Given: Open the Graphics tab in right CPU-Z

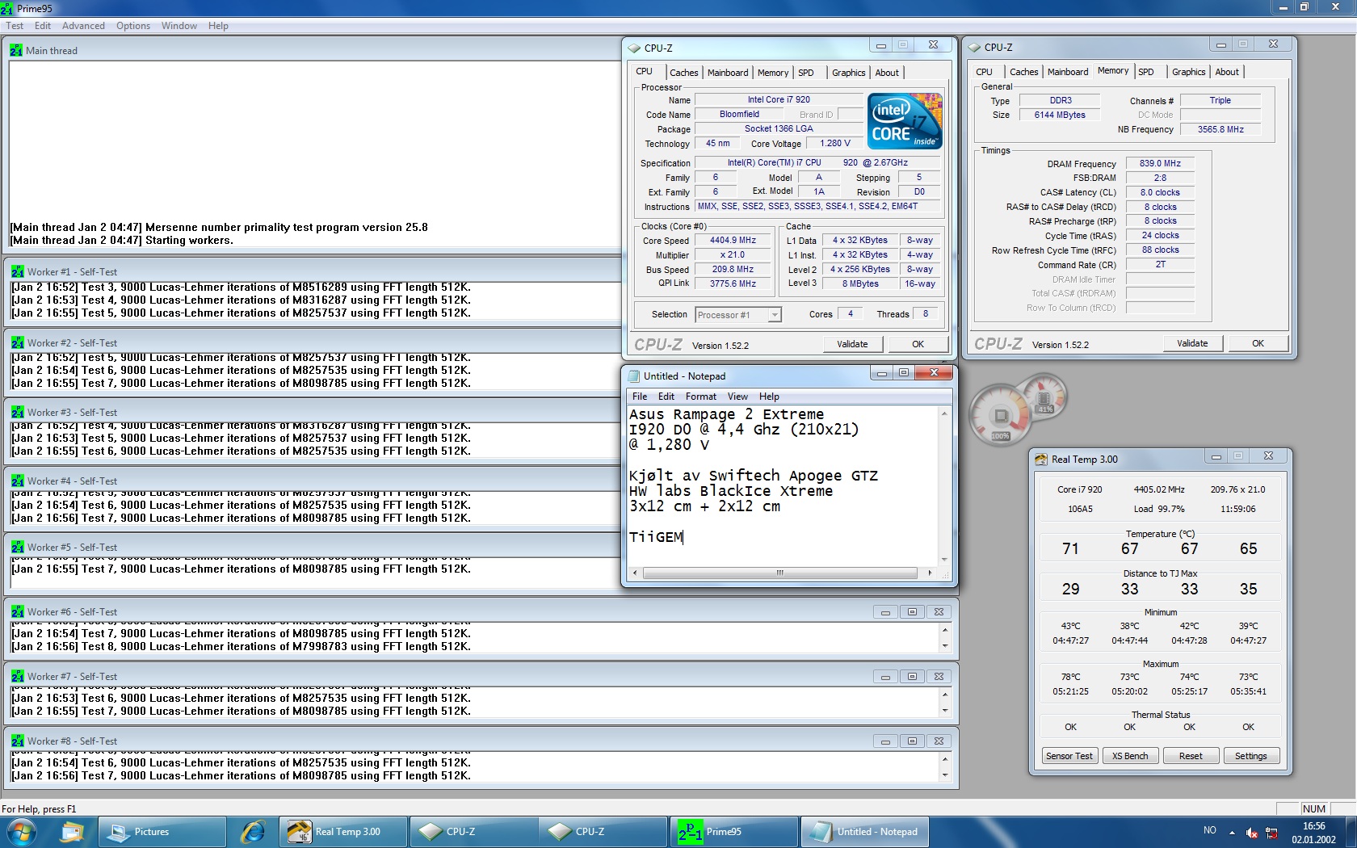Looking at the screenshot, I should point(1188,72).
